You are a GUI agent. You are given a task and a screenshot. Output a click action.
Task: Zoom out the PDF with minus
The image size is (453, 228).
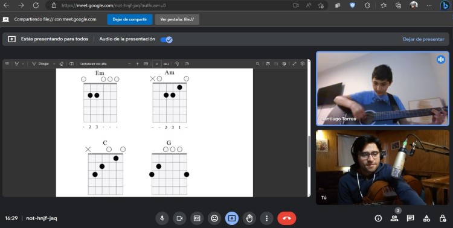coord(129,64)
